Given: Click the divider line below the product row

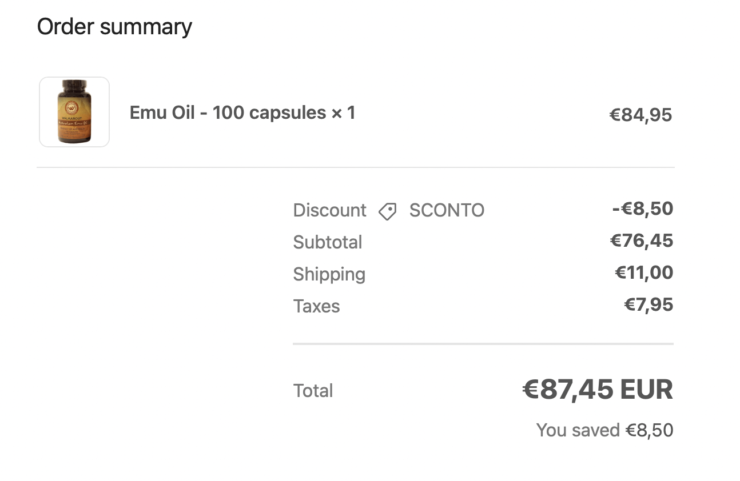Looking at the screenshot, I should click(355, 167).
